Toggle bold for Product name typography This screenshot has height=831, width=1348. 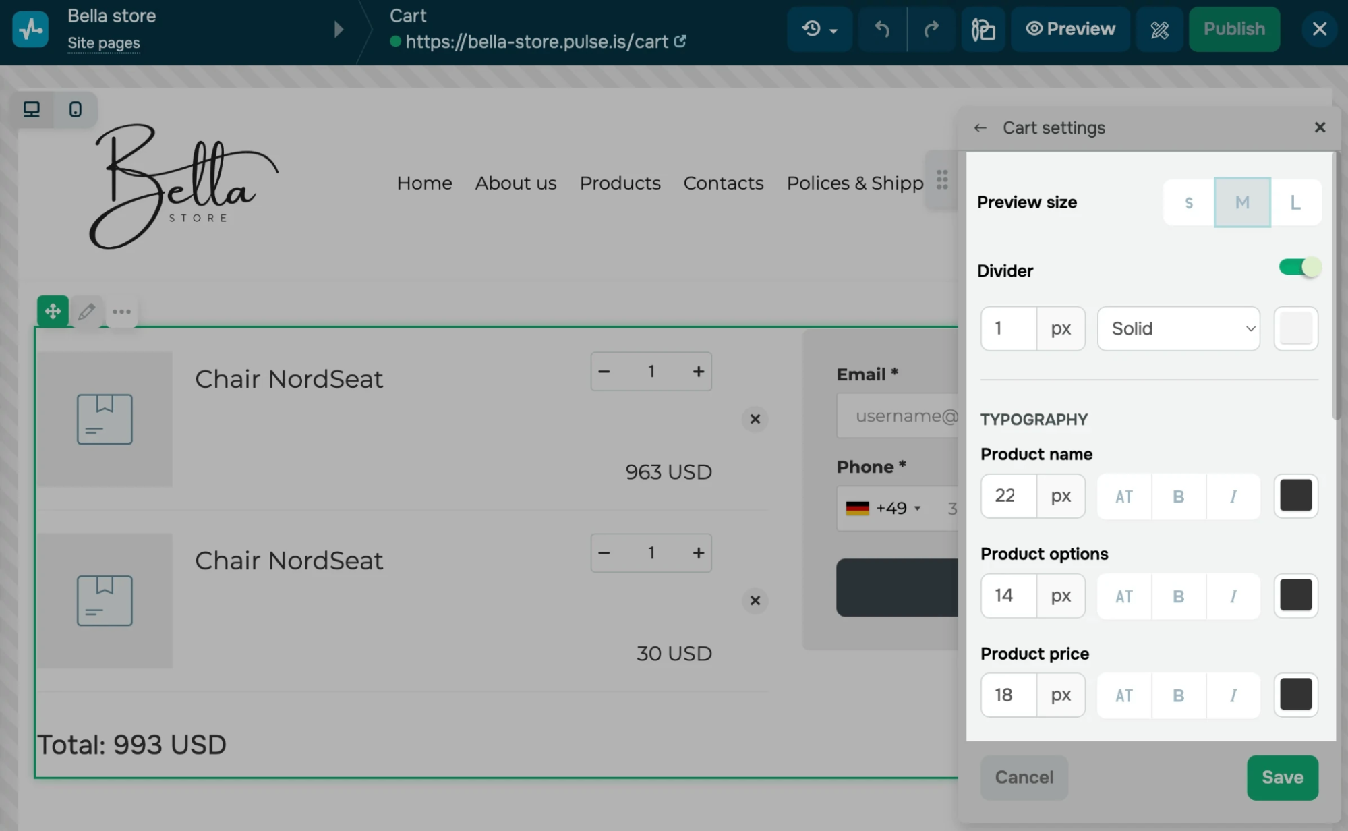click(1177, 496)
